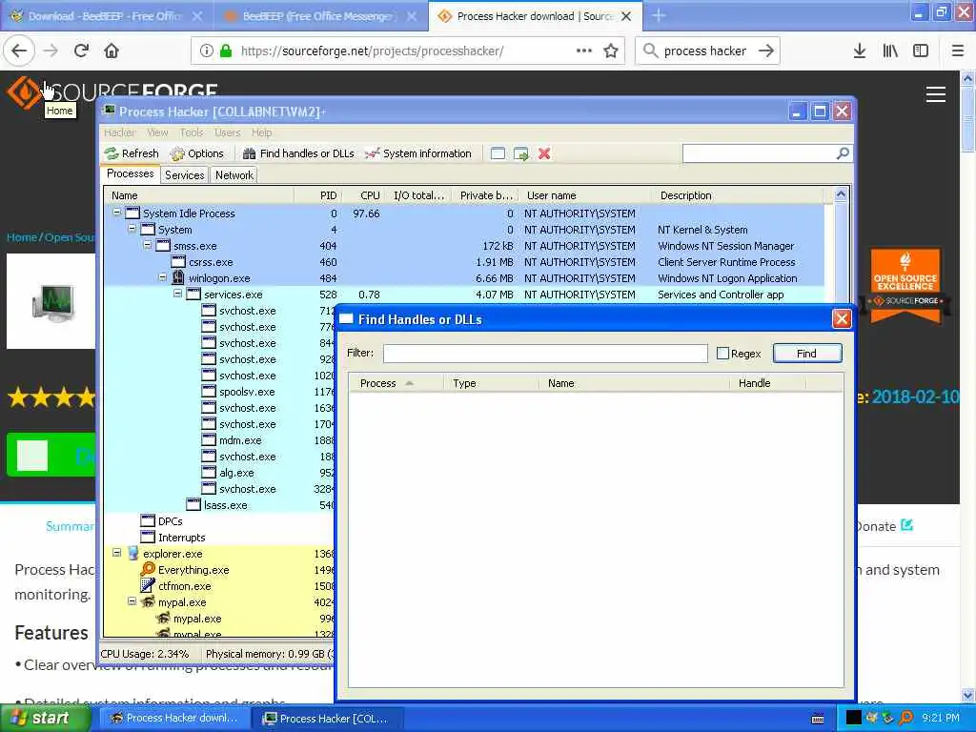Screen dimensions: 976x732
Task: Open a new browser tab with plus icon
Action: click(x=659, y=15)
